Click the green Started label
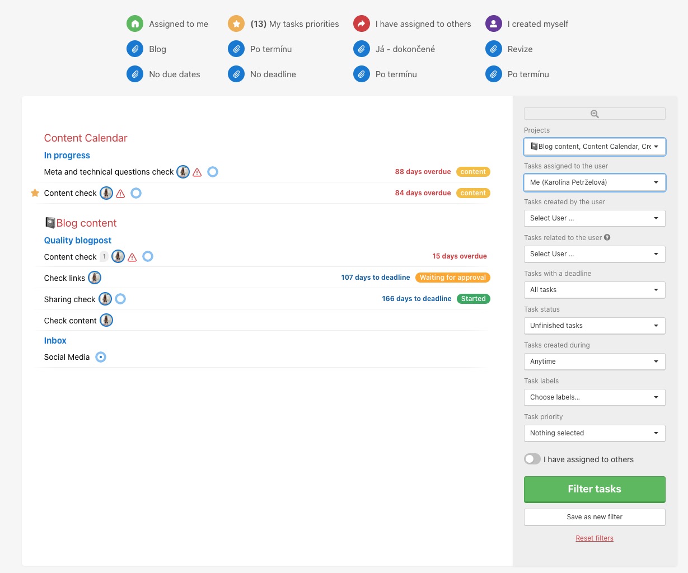Screen dimensions: 688x573 pos(474,299)
